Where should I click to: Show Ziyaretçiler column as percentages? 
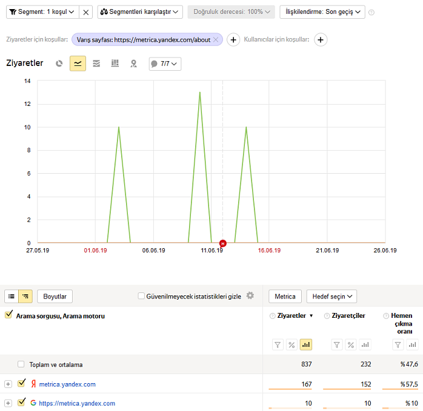click(351, 344)
